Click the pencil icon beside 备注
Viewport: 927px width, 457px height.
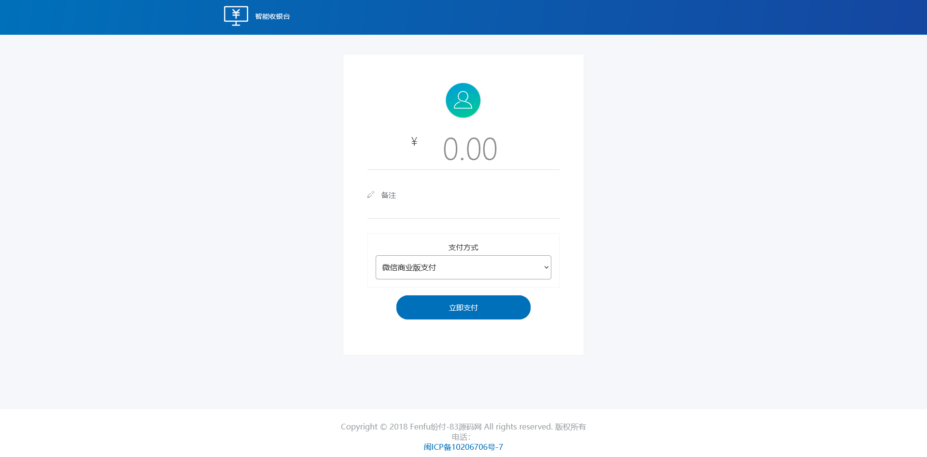tap(371, 194)
